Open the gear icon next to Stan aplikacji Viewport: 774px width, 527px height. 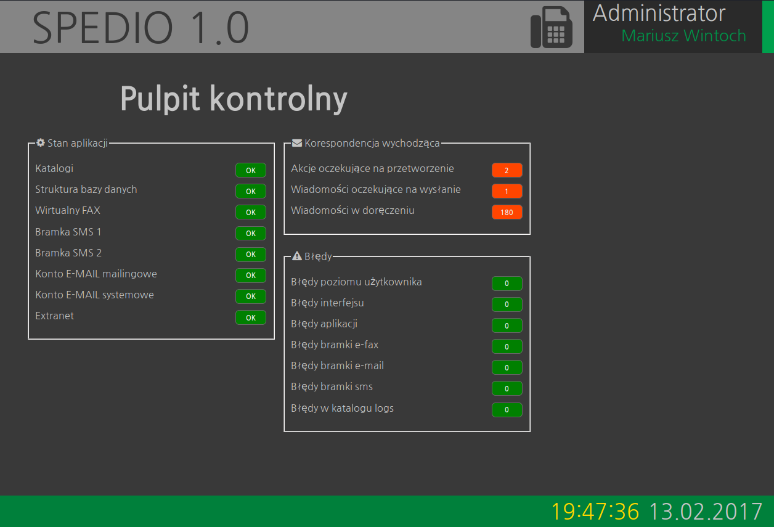[x=40, y=142]
